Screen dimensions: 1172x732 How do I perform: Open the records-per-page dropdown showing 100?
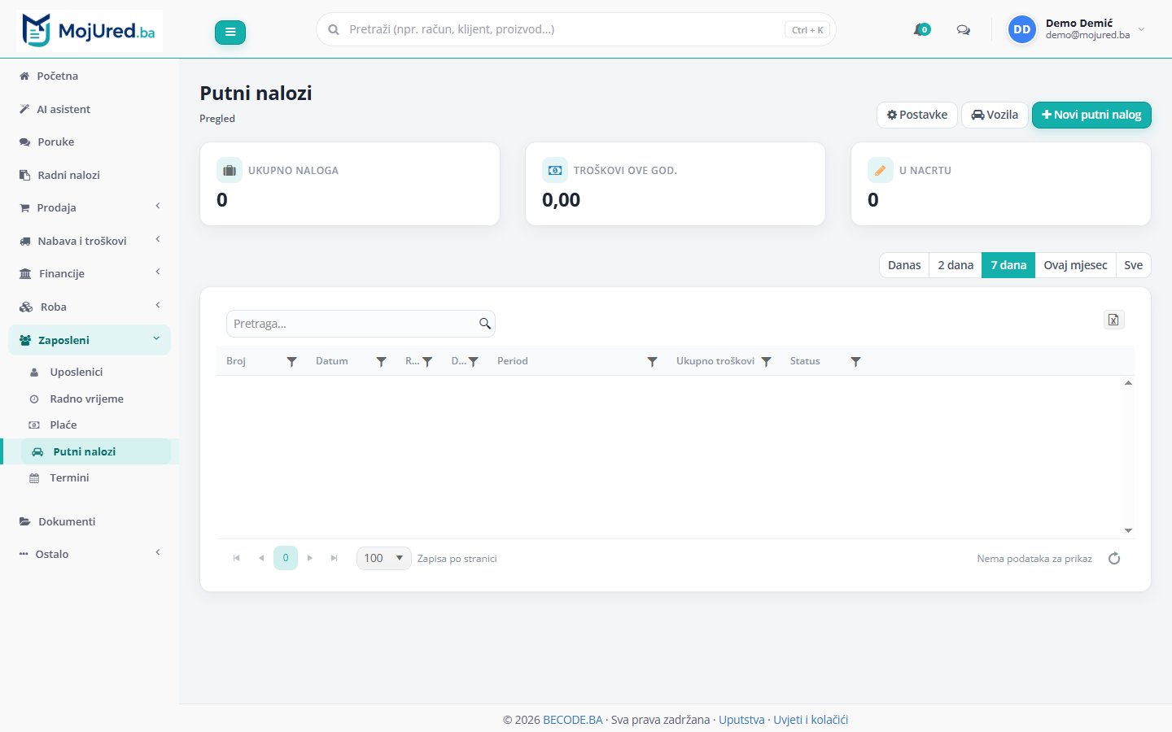[x=383, y=558]
